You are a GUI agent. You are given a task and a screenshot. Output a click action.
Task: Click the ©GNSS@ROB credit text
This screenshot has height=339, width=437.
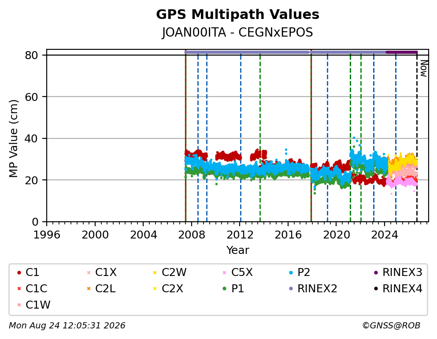391,326
